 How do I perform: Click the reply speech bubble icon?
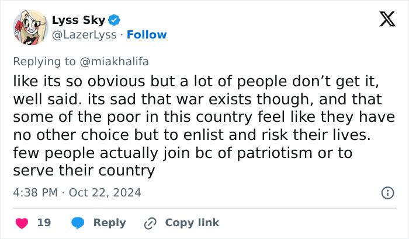(x=79, y=223)
